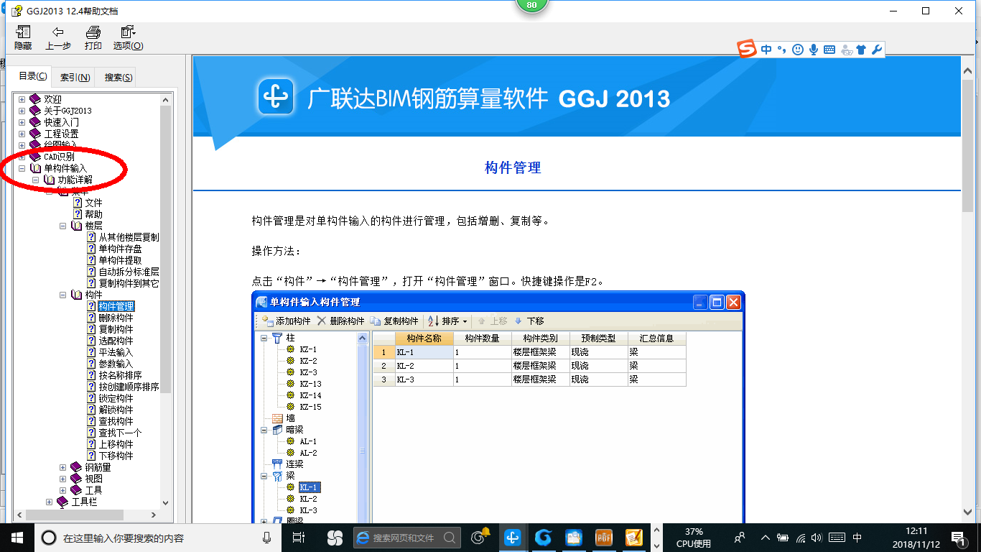Open the 查找构件 help topic
This screenshot has height=552, width=981.
116,421
